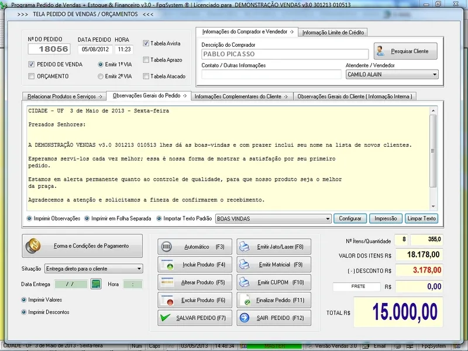Expand the BOAS VINDAS standard text dropdown
468x351 pixels.
click(328, 219)
